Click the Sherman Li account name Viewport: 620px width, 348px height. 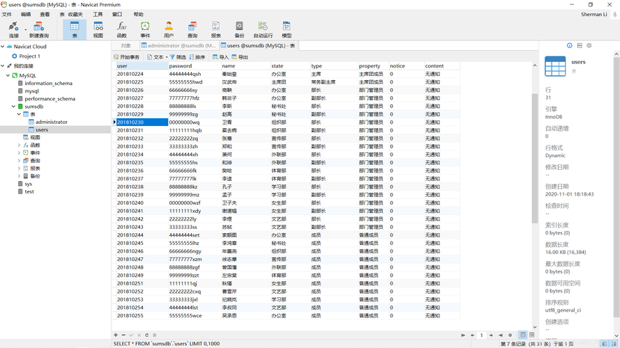(x=594, y=14)
